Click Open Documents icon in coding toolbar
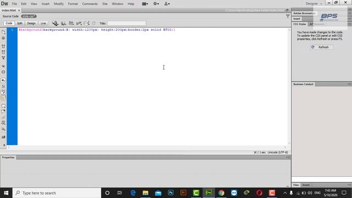The image size is (352, 198). tap(3, 32)
